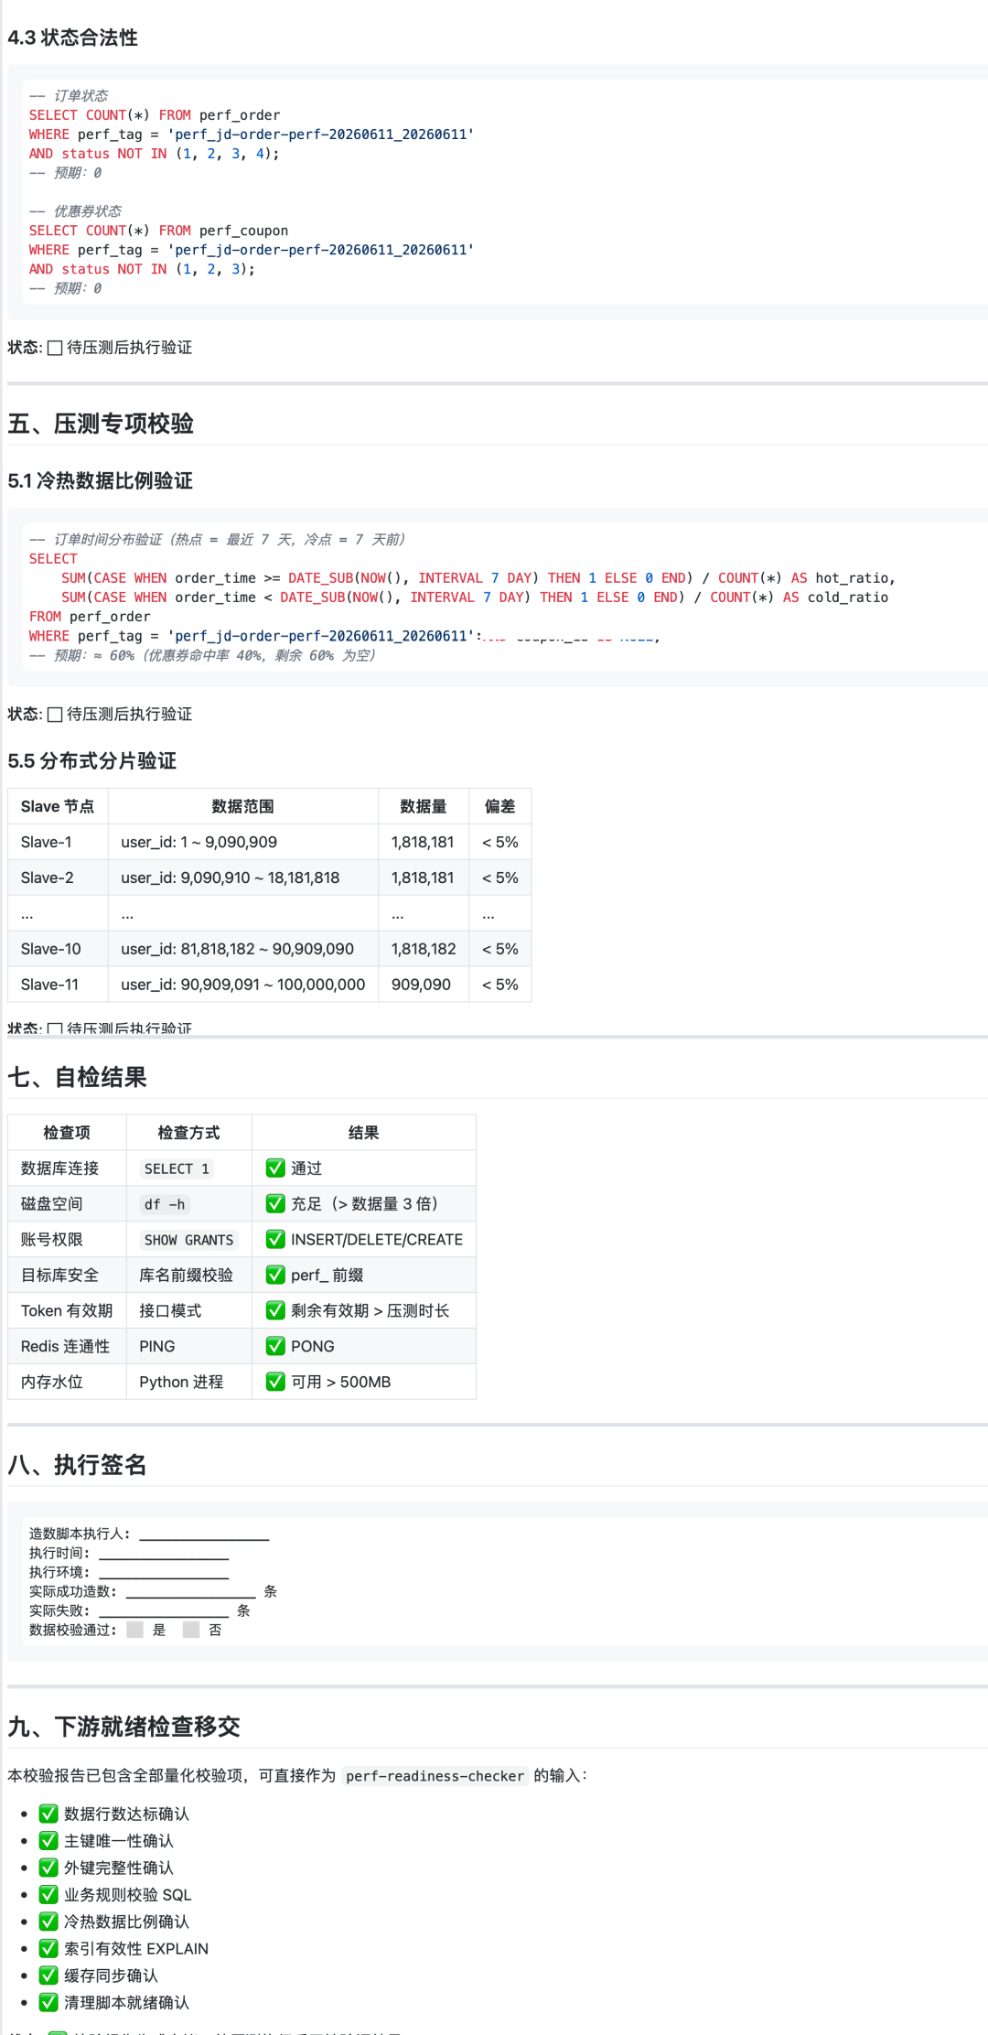Click the 偏差 column header
Screen dimensions: 988x2035
click(x=500, y=806)
